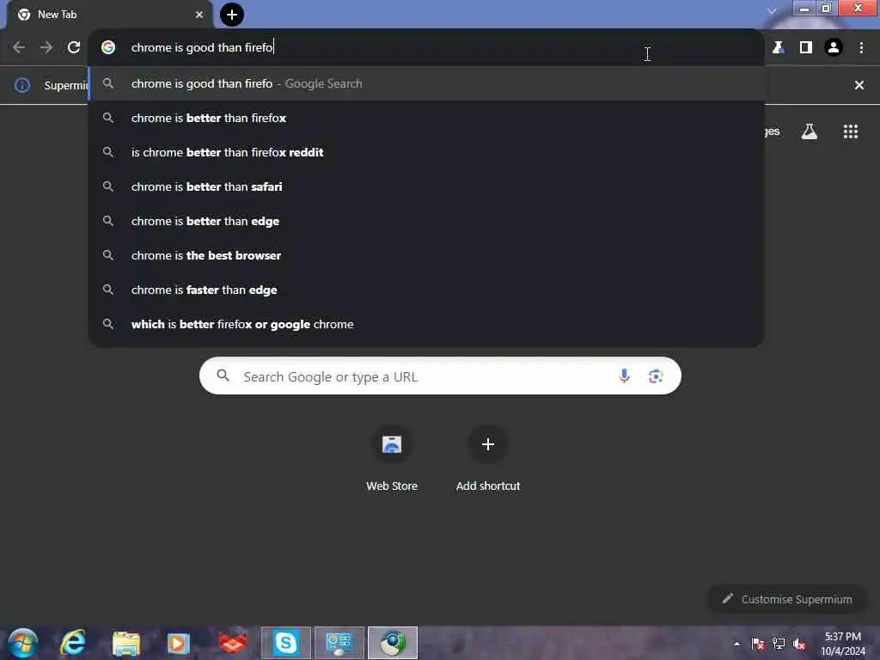Open the red app icon in the taskbar

pyautogui.click(x=232, y=643)
